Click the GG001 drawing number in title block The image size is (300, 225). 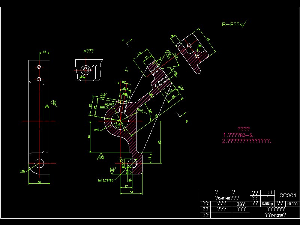pos(288,195)
